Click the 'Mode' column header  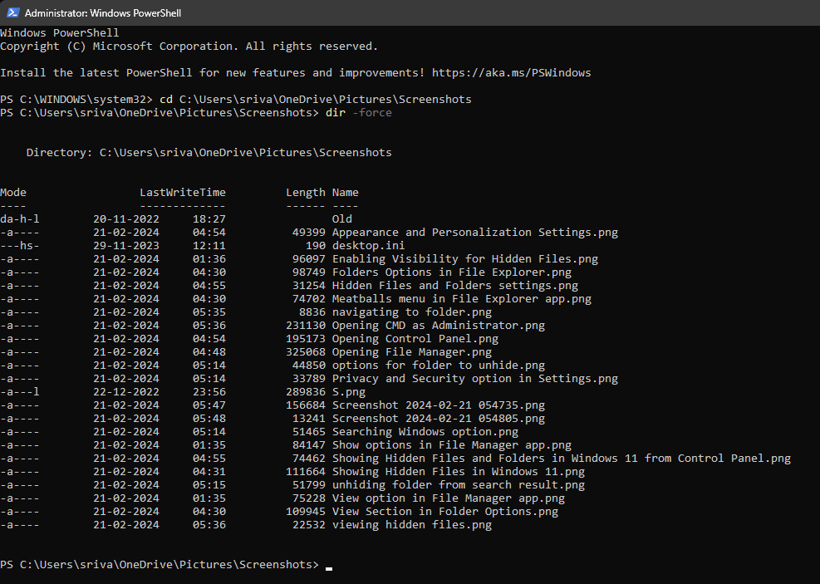point(13,193)
